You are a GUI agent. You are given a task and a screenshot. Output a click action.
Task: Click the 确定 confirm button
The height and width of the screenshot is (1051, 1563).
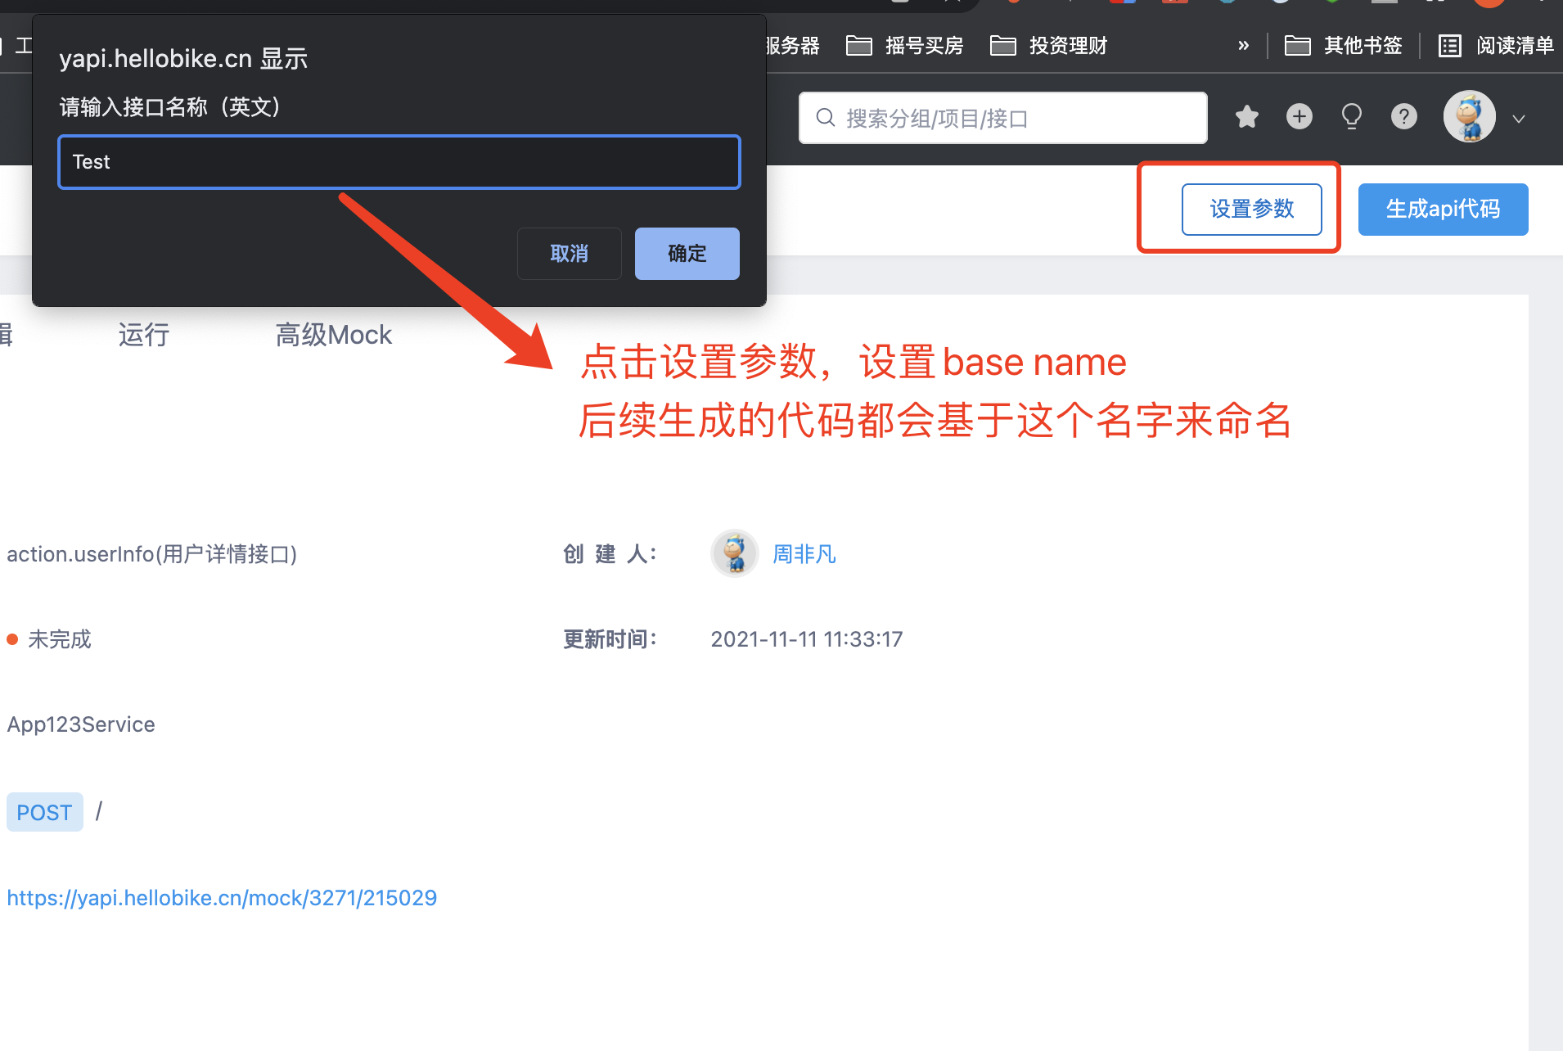tap(687, 254)
